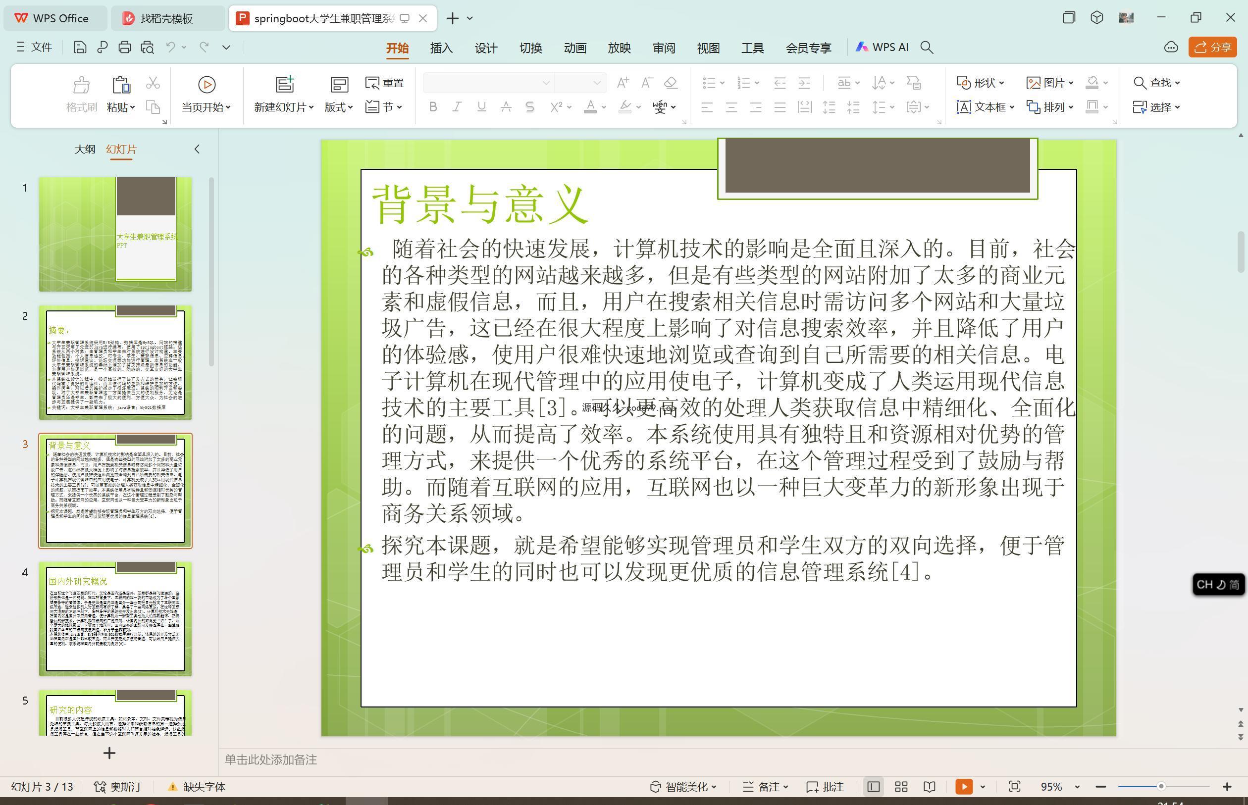Image resolution: width=1248 pixels, height=805 pixels.
Task: Click the Print icon
Action: click(x=124, y=48)
